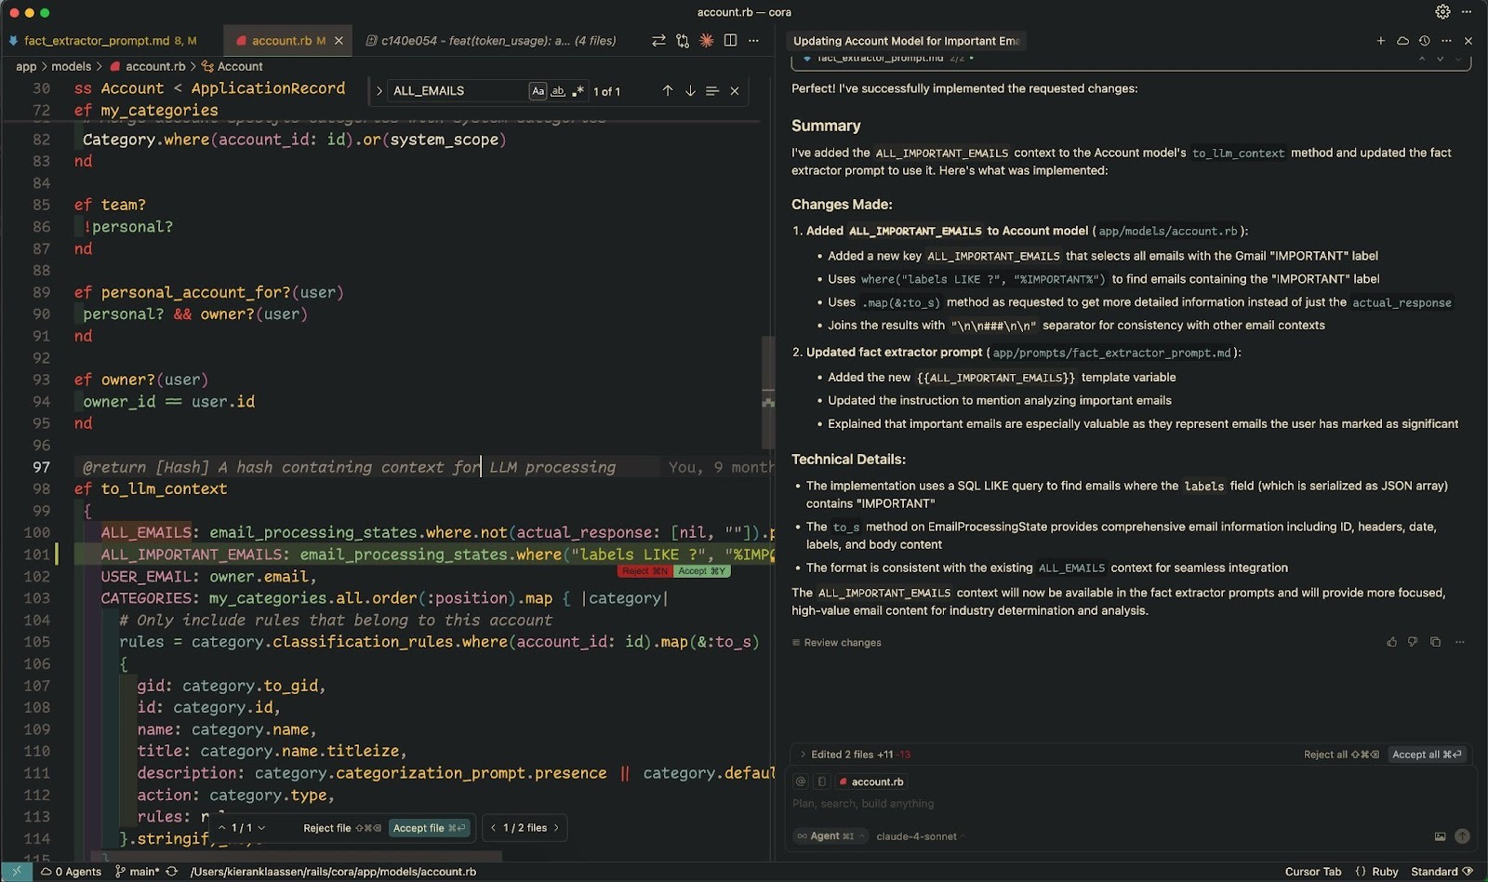Open chat history via the clock icon
This screenshot has width=1488, height=882.
click(x=1424, y=41)
